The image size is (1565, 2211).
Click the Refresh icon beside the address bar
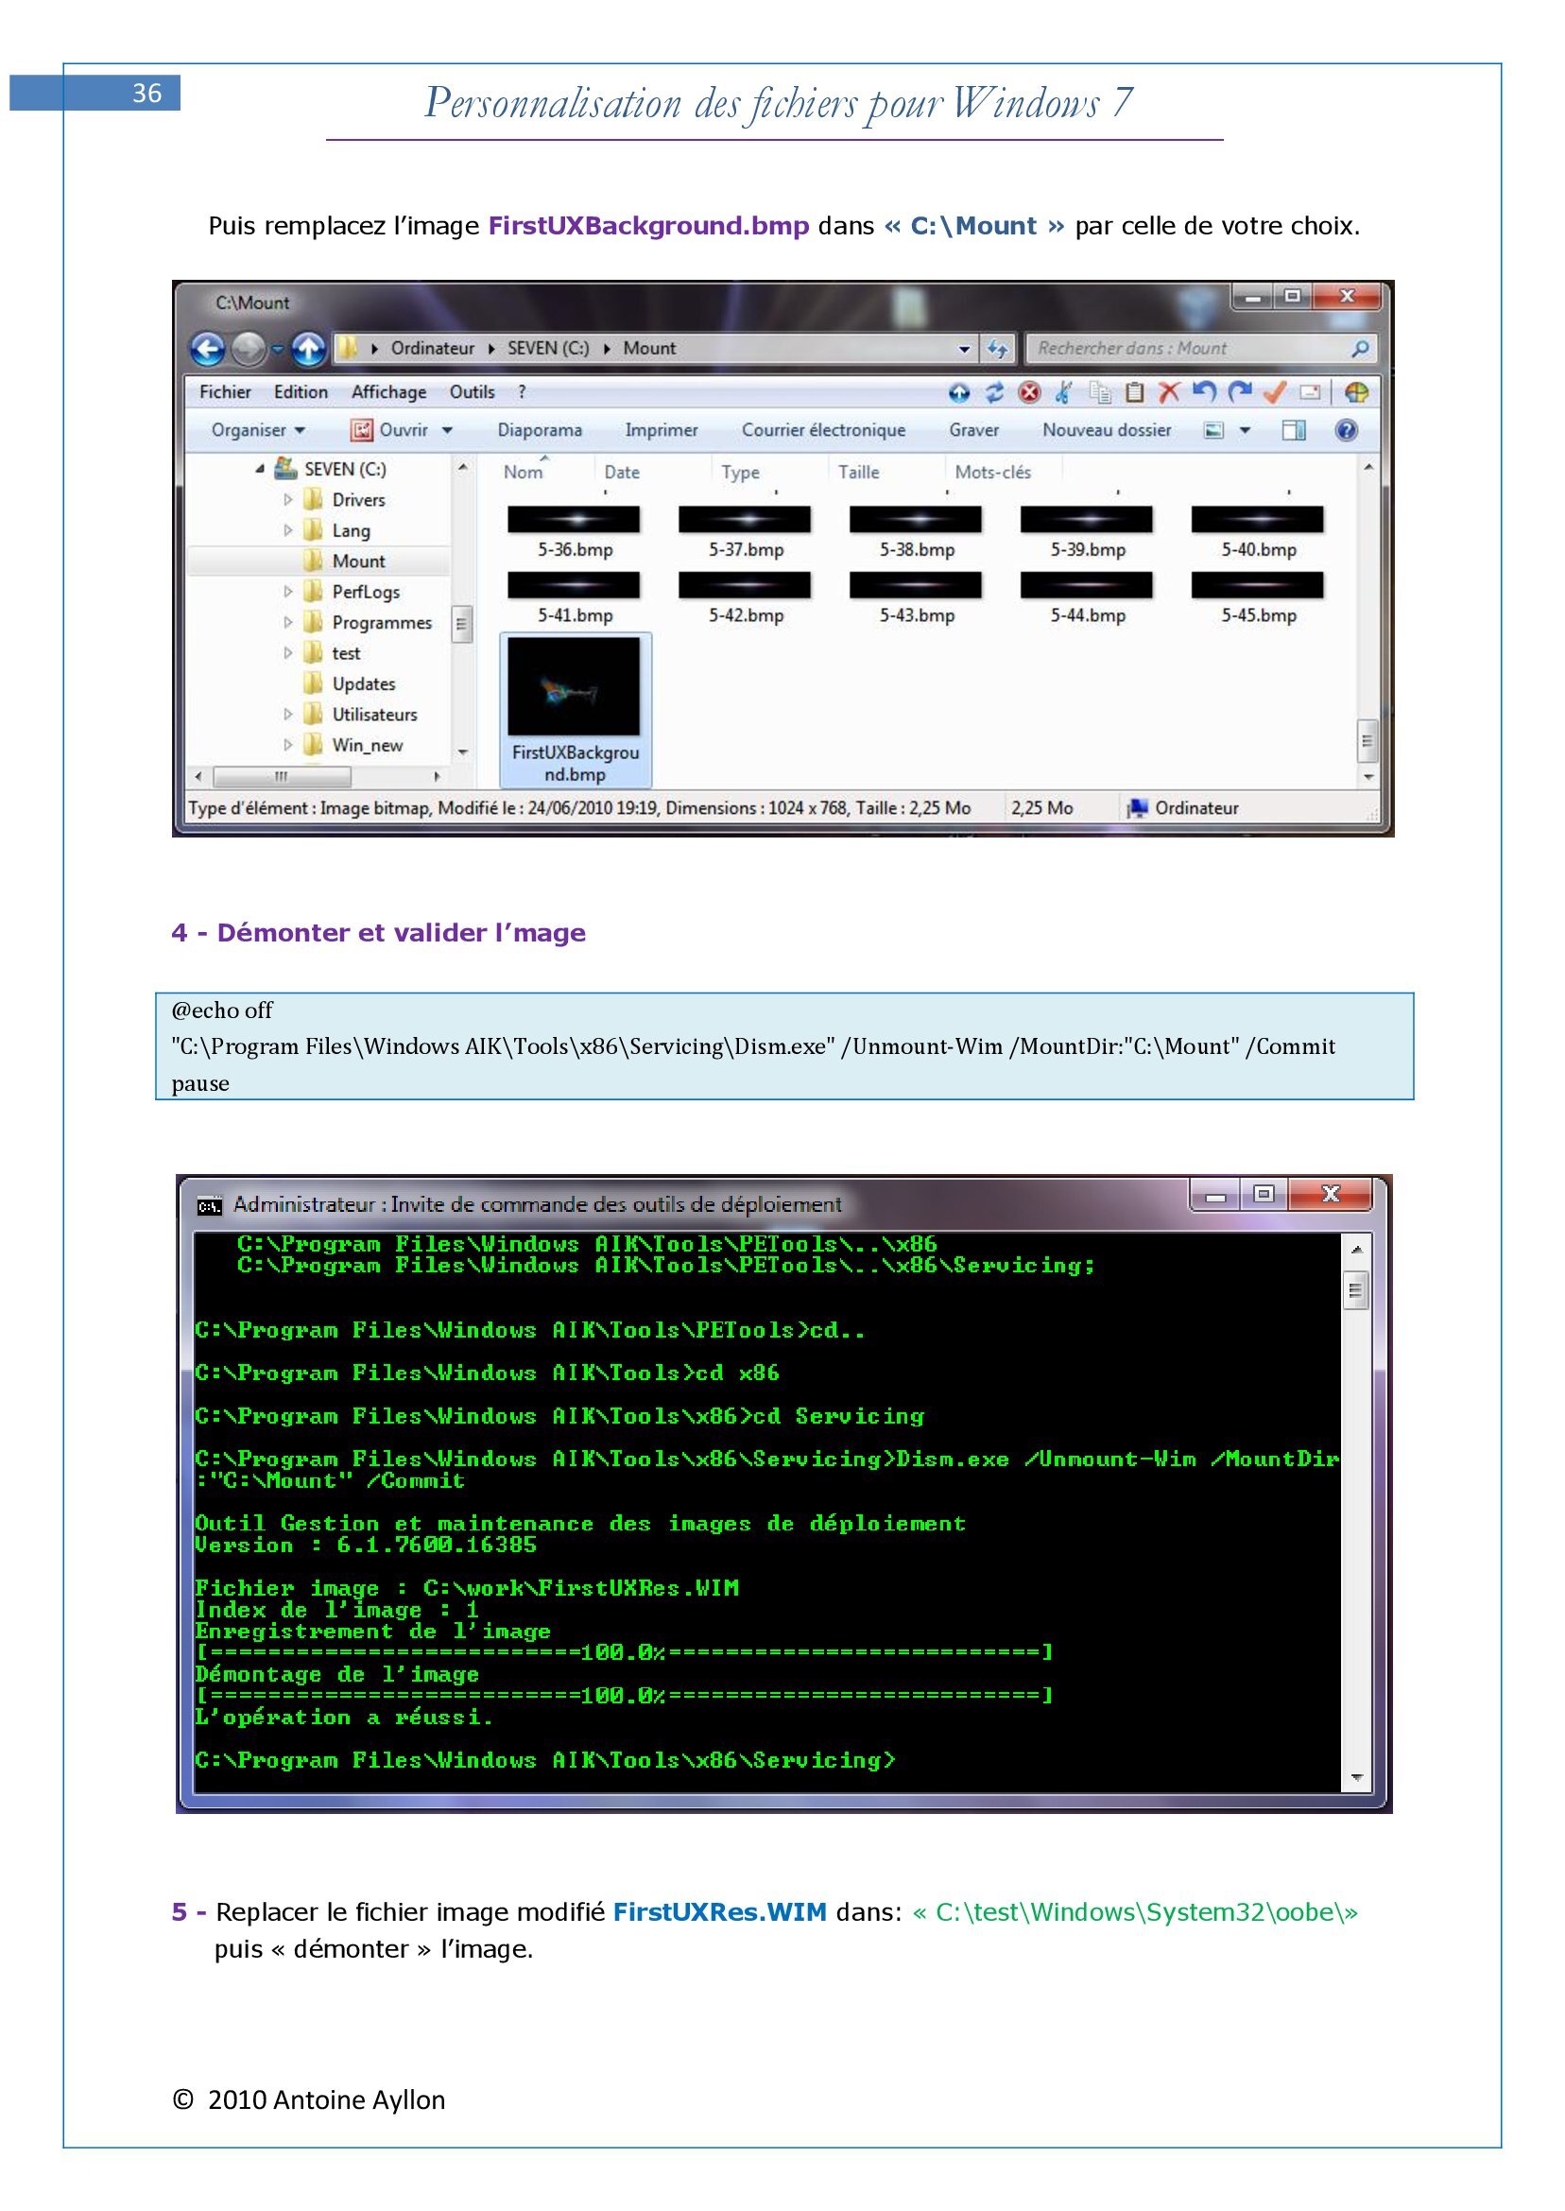click(x=996, y=349)
